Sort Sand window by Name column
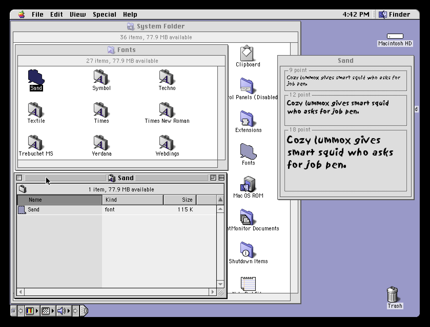This screenshot has width=430, height=327. (59, 200)
